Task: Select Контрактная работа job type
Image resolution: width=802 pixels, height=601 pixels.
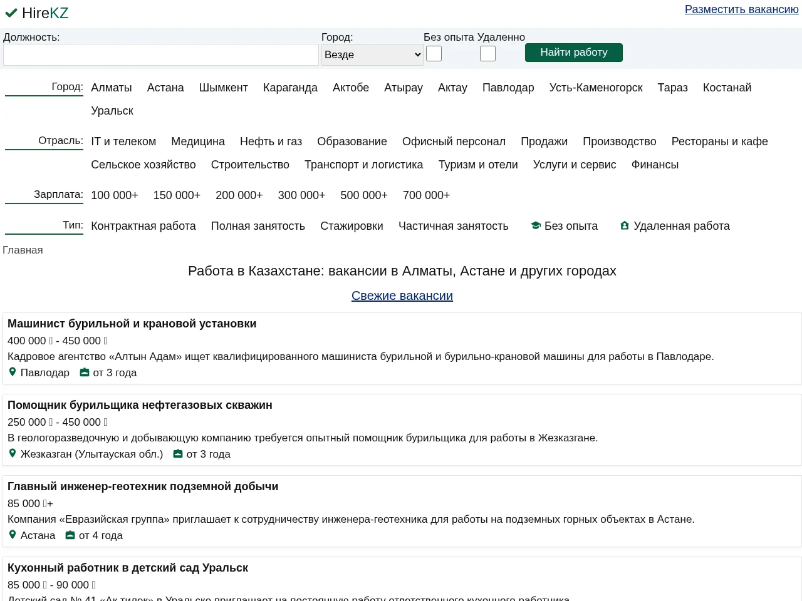Action: 143,226
